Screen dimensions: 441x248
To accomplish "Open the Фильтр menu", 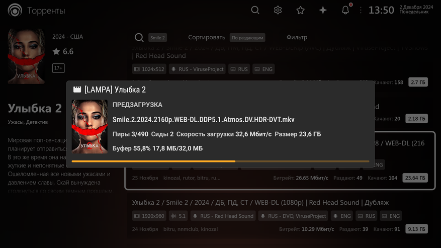I will point(297,37).
